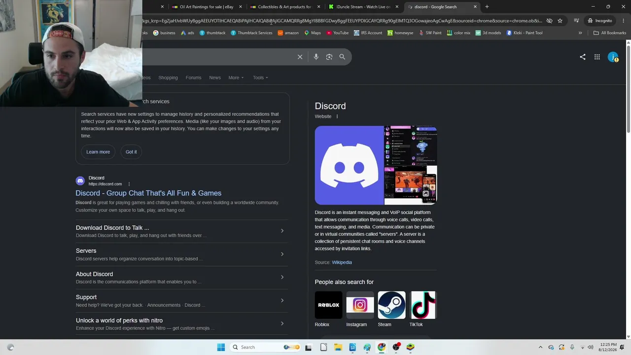The width and height of the screenshot is (631, 355).
Task: Open the Tools dropdown
Action: (x=260, y=77)
